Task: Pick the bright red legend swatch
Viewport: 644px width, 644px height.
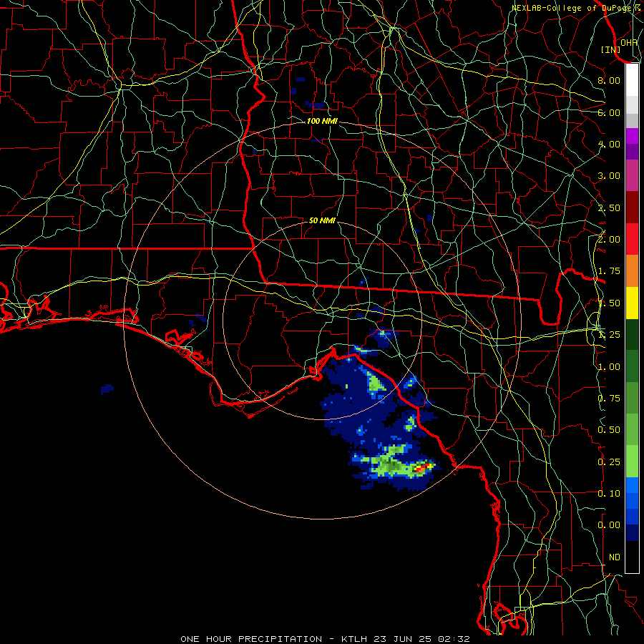Action: coord(632,239)
